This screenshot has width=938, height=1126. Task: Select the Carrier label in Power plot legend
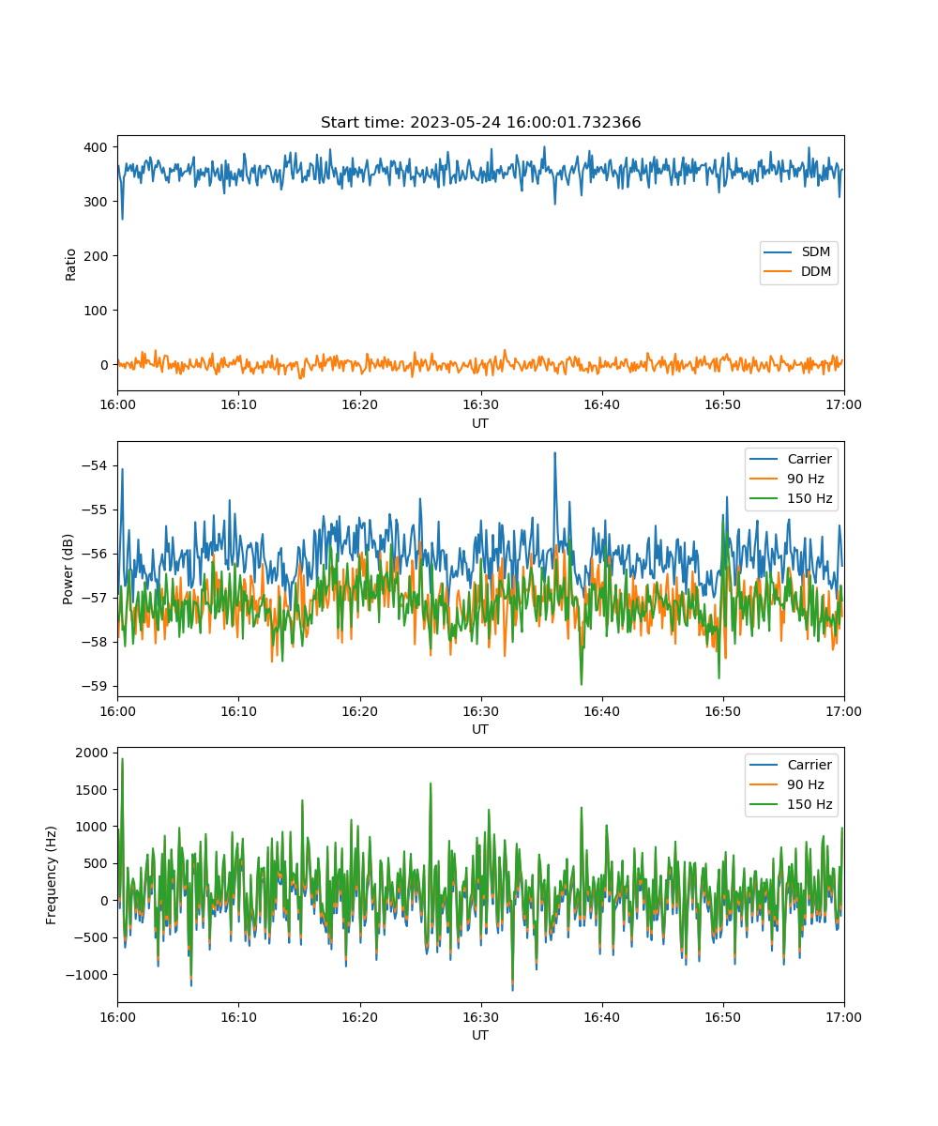coord(809,460)
